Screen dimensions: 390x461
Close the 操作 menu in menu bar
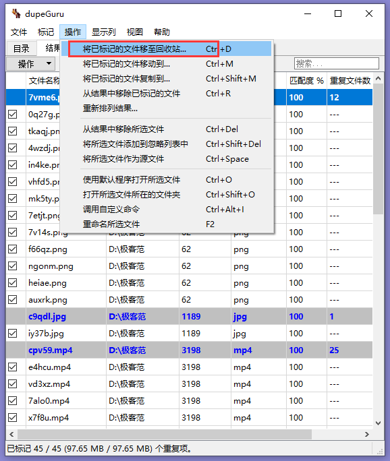click(73, 32)
